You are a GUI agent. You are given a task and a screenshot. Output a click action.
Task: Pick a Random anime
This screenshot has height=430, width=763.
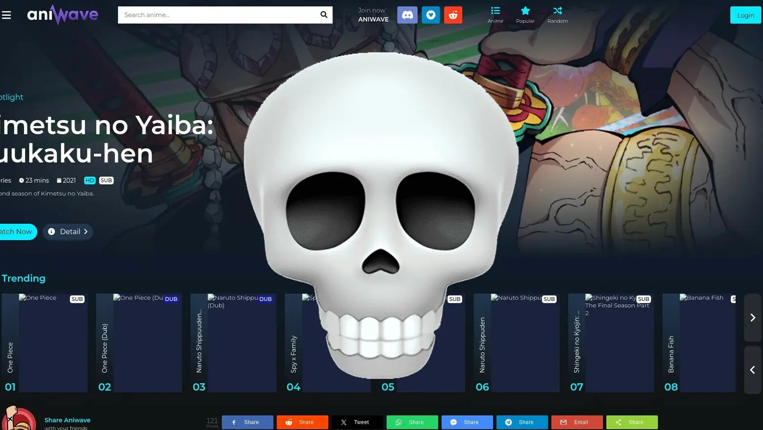point(558,15)
